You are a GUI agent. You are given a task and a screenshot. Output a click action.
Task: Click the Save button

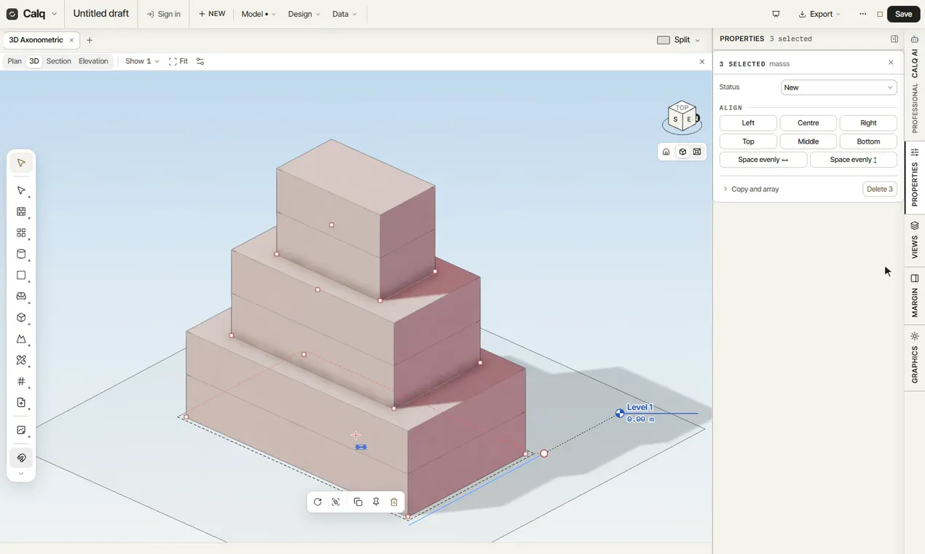pos(903,14)
